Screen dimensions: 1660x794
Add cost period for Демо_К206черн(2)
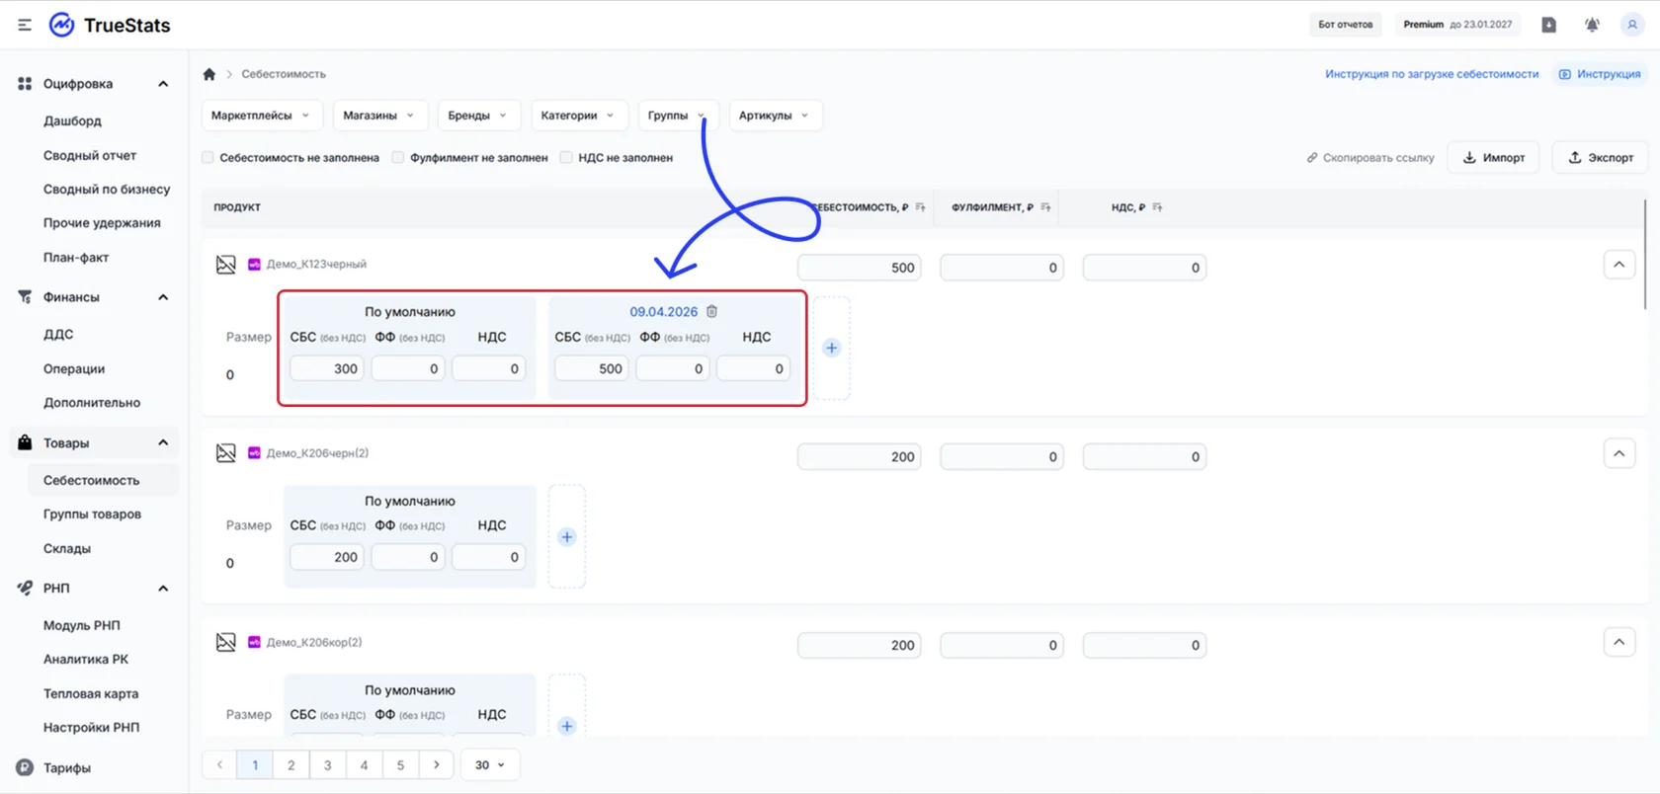pos(567,537)
